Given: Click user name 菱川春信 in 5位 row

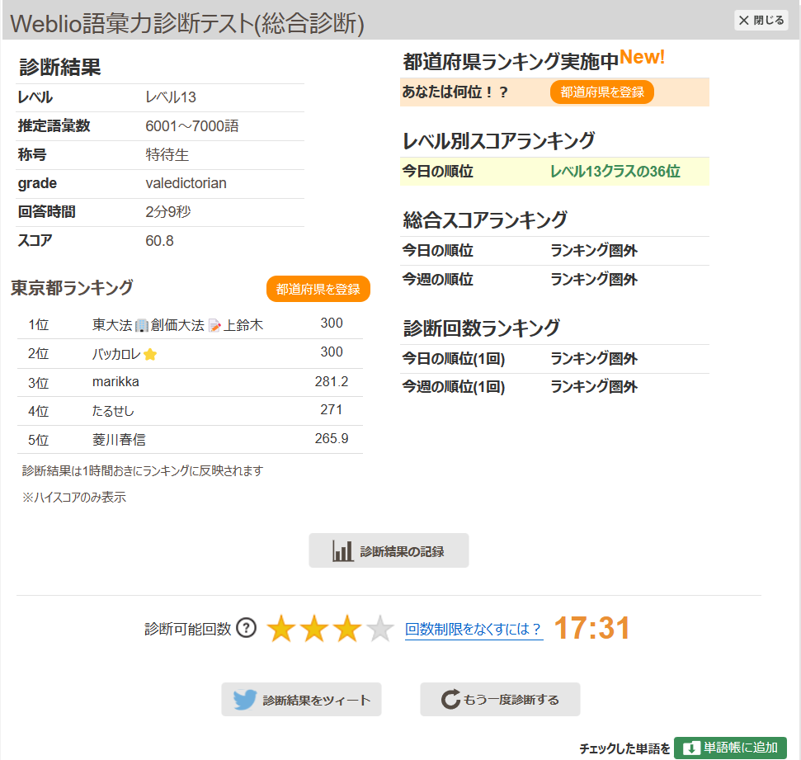Looking at the screenshot, I should tap(119, 440).
